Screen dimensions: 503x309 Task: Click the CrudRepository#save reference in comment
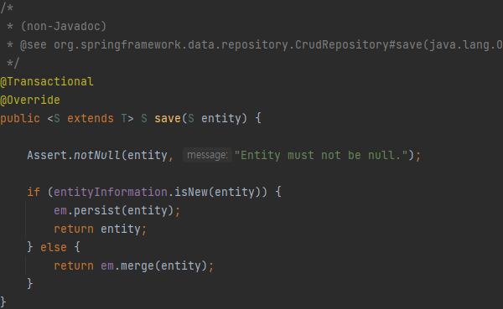[x=358, y=45]
